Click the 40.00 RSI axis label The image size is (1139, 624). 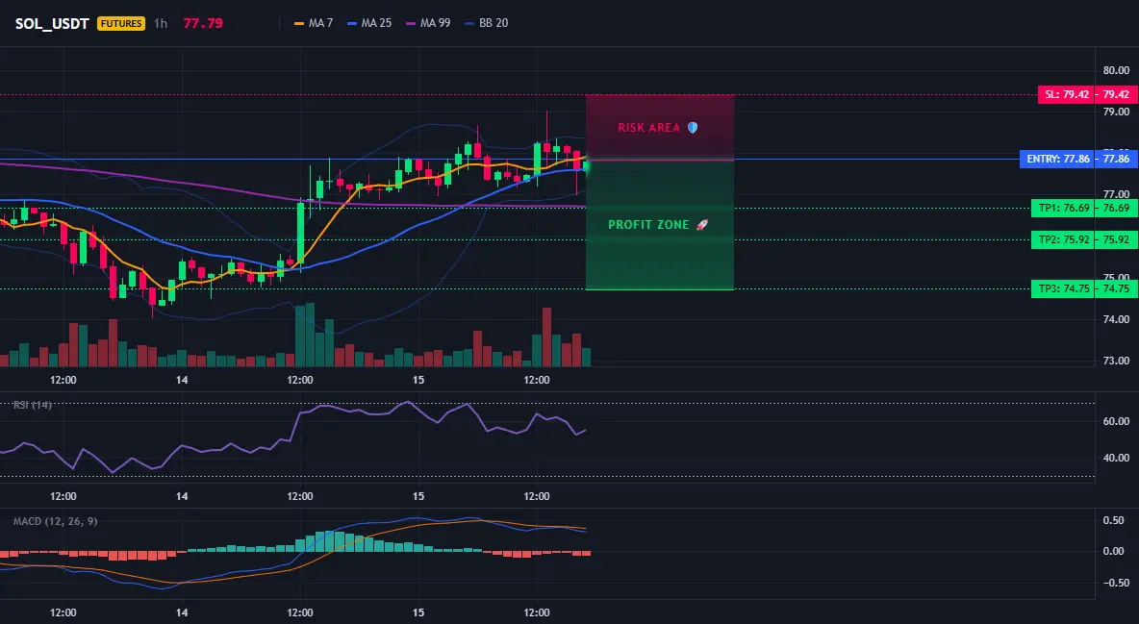click(x=1116, y=458)
